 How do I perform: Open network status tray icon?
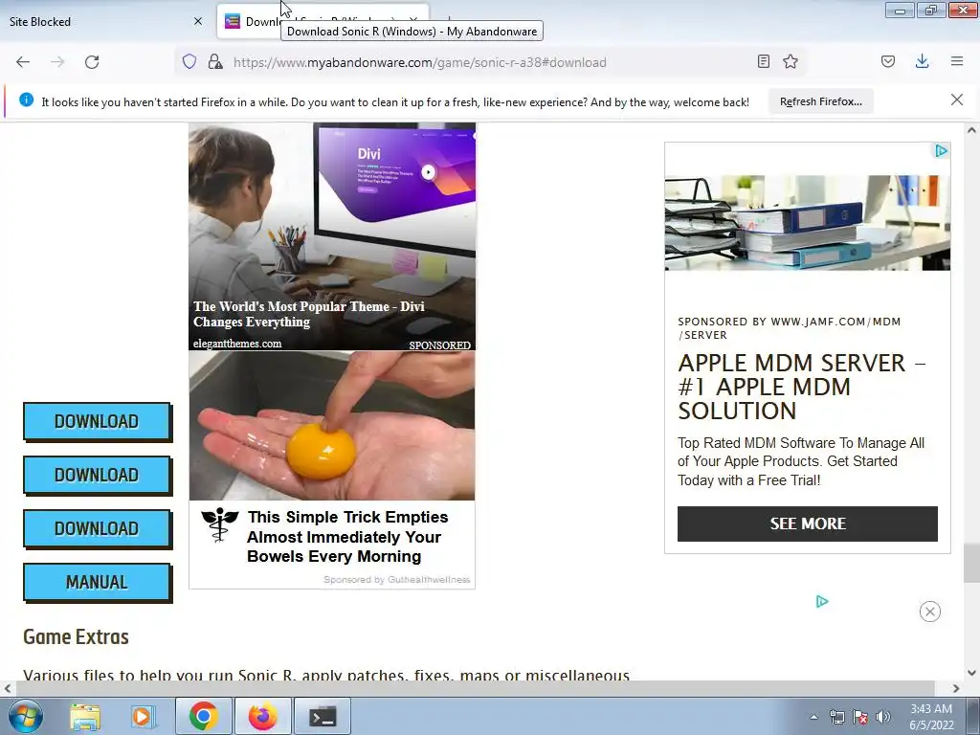point(836,717)
